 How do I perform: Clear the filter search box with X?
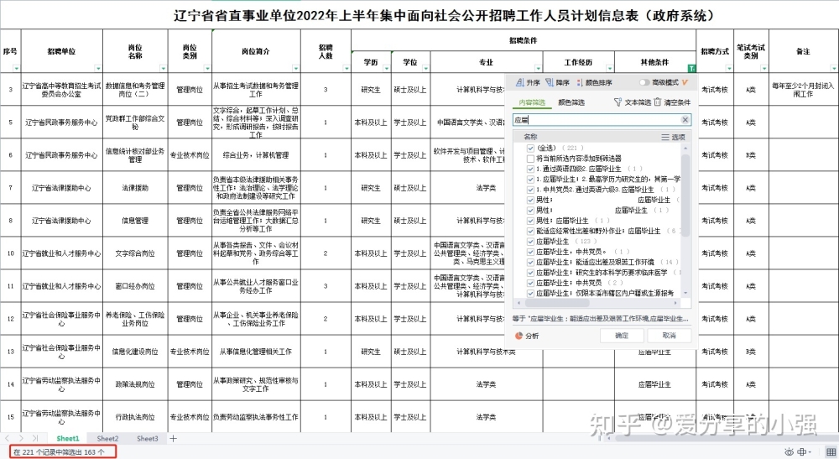point(685,120)
